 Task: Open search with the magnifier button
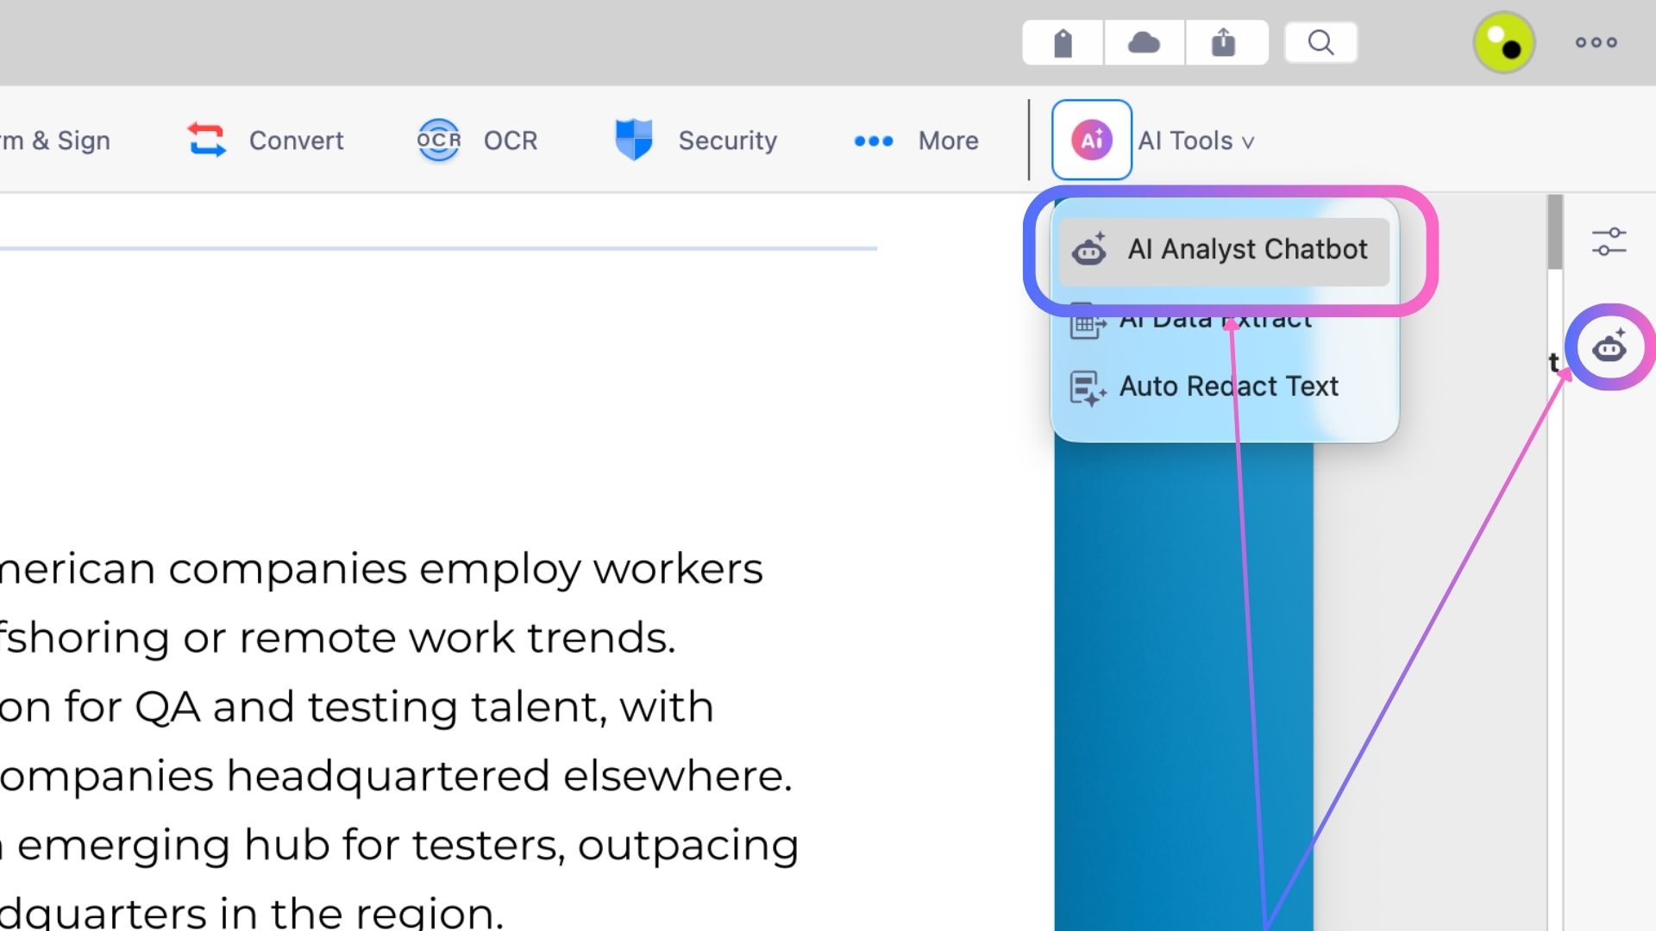click(1320, 43)
